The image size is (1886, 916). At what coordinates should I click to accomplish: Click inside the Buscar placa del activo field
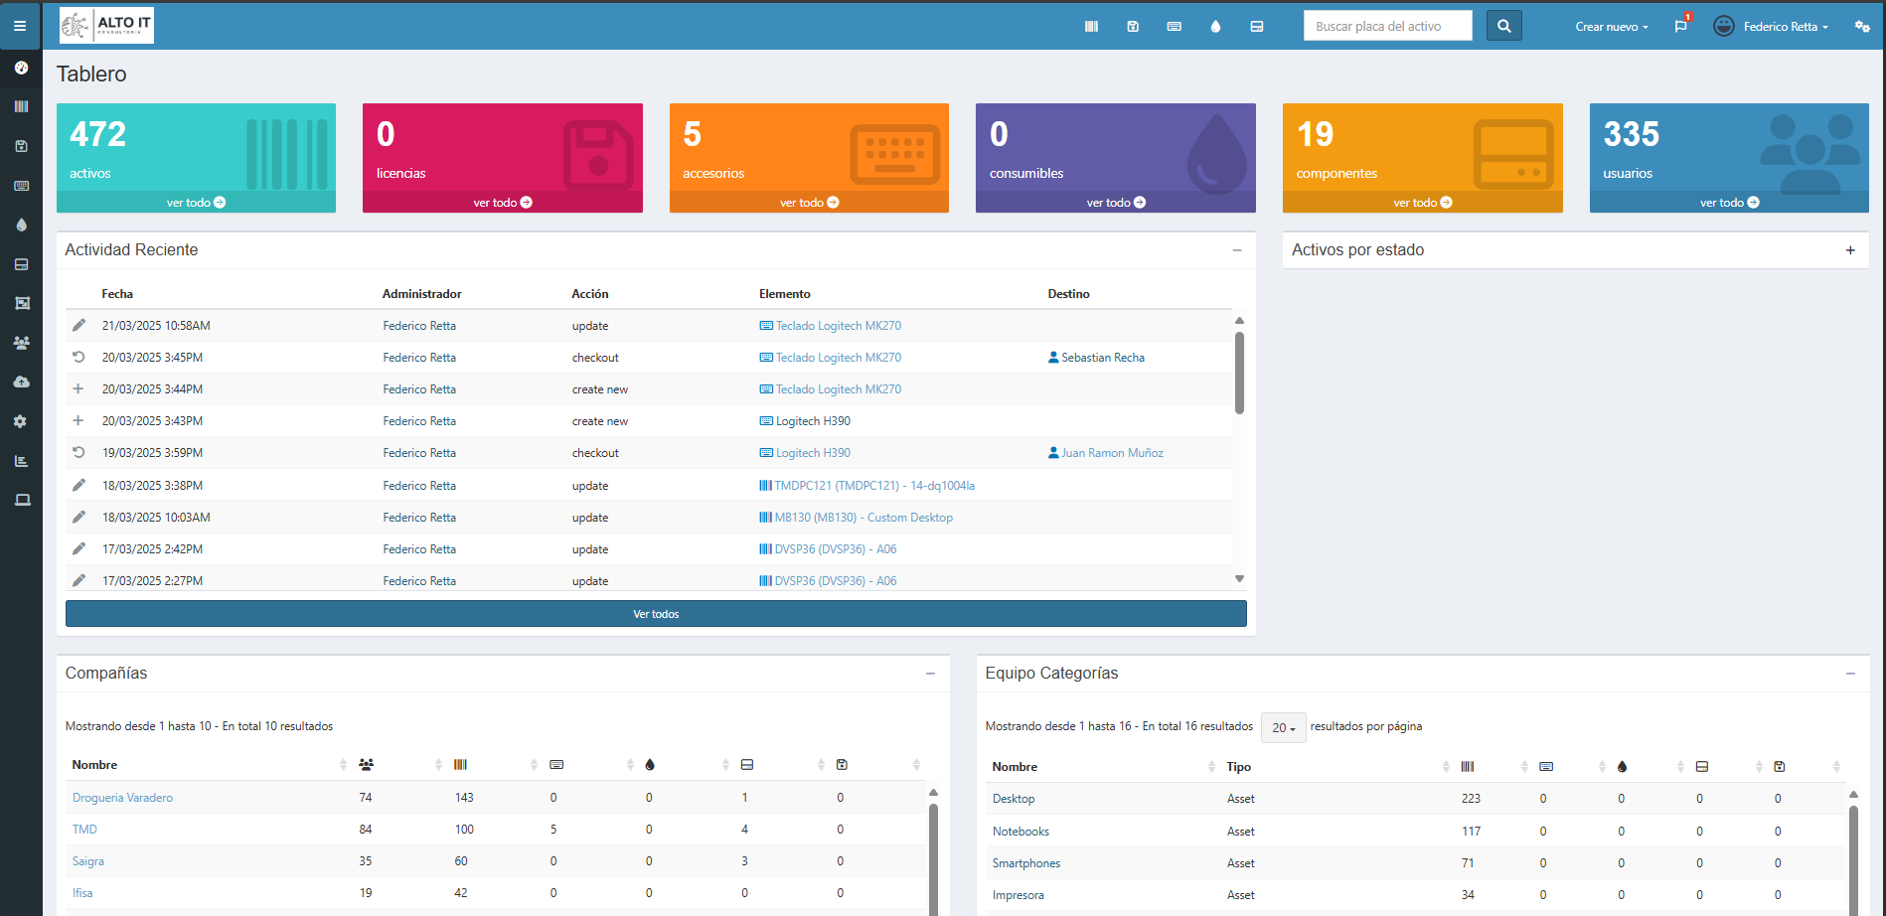[x=1387, y=26]
